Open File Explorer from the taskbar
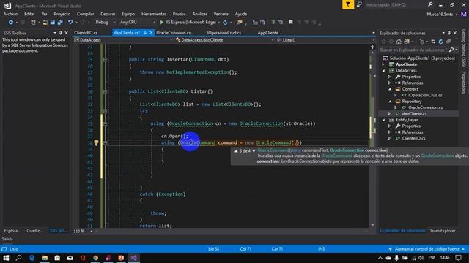469x263 pixels. [45, 258]
